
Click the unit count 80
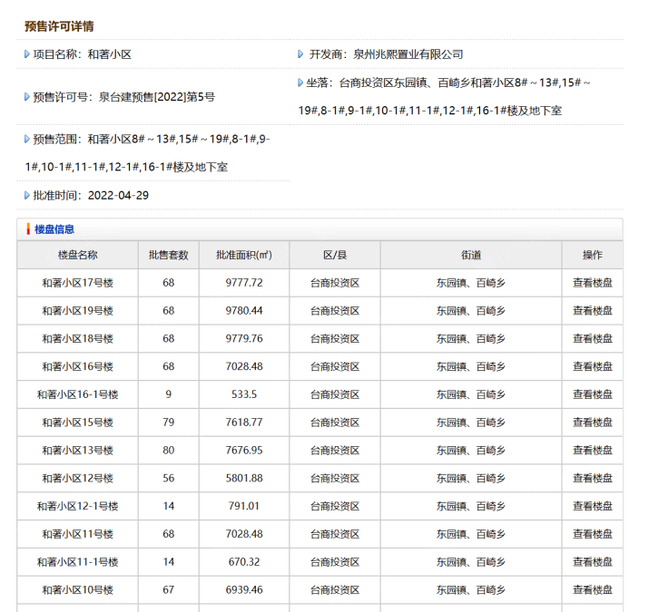click(x=169, y=451)
